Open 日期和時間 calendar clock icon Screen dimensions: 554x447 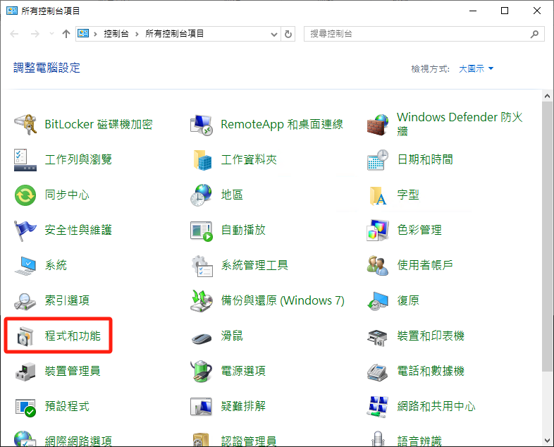[x=377, y=160]
